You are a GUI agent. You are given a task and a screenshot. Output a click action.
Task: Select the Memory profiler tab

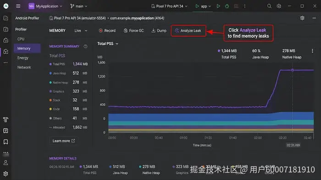tap(27, 48)
